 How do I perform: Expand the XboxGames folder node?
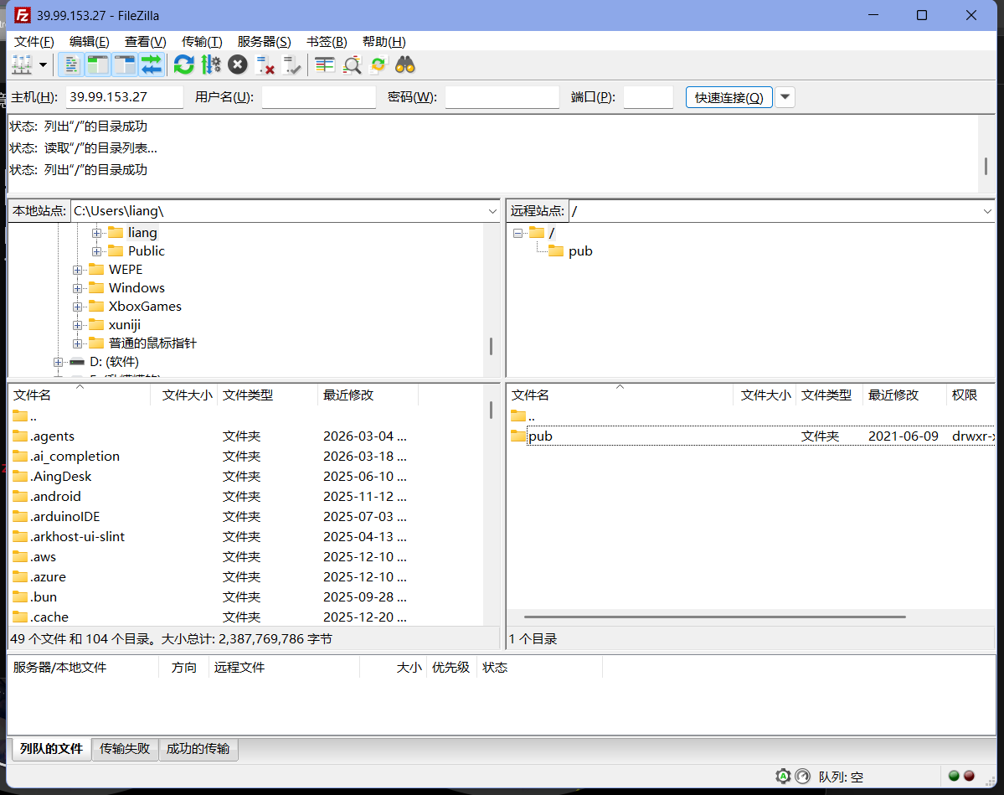click(x=78, y=307)
